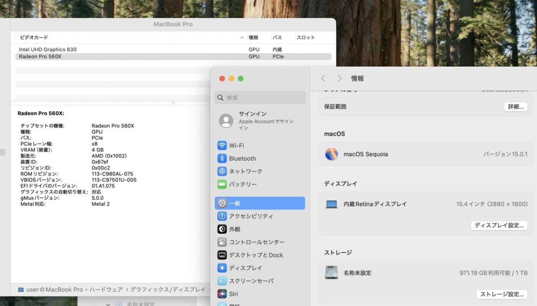Go back with the left chevron
The image size is (537, 306).
point(323,79)
